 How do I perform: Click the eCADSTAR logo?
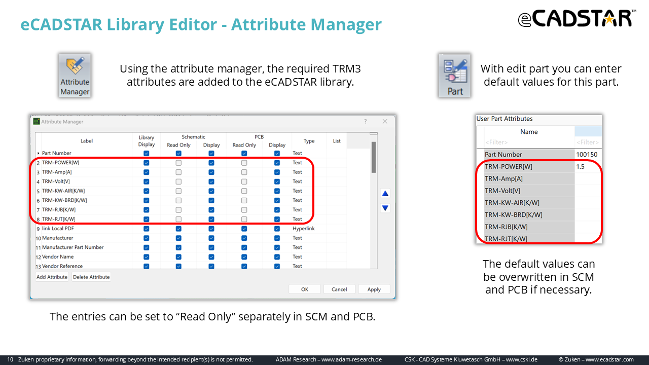pyautogui.click(x=577, y=18)
